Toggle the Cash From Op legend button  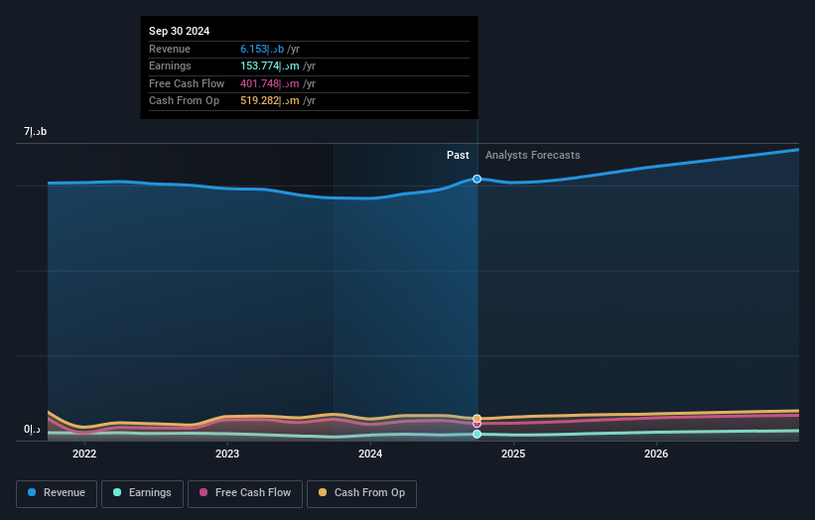point(361,493)
